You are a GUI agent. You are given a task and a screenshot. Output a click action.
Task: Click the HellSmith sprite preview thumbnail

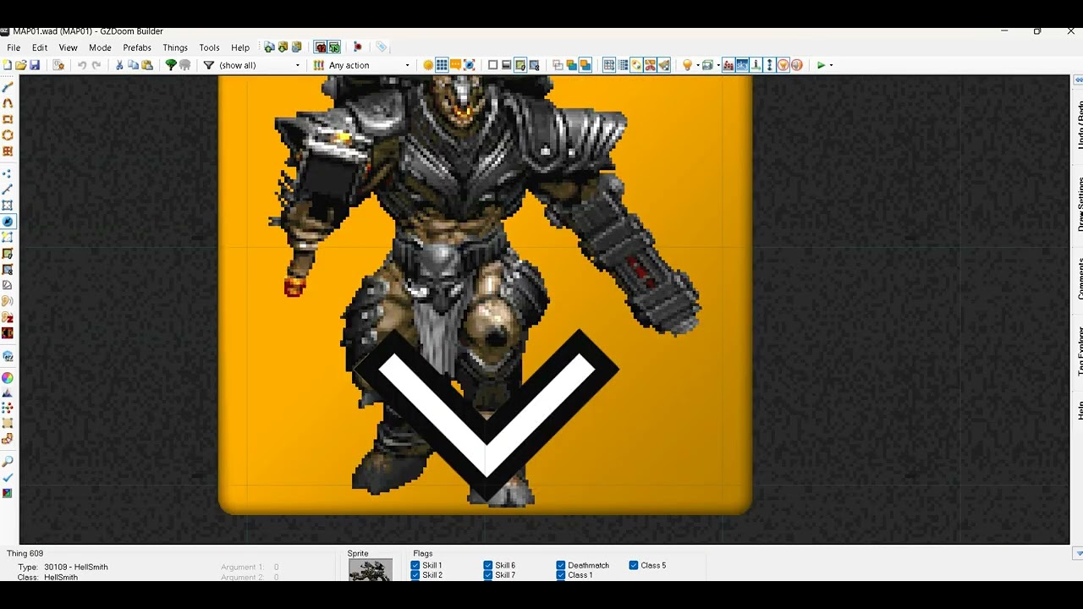click(370, 569)
